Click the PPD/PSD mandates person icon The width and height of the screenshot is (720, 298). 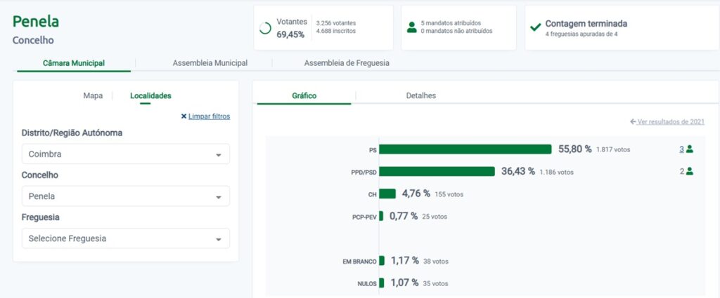pos(689,171)
